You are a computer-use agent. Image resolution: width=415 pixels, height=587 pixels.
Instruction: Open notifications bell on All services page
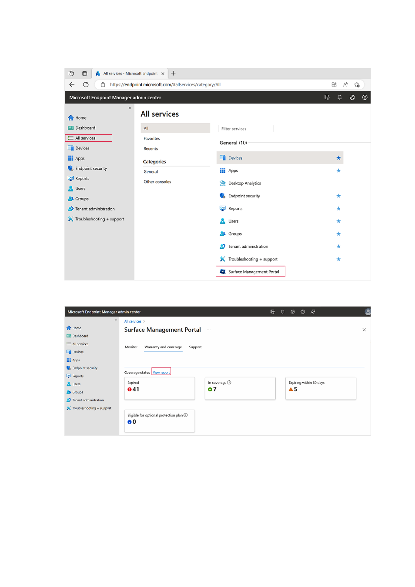[339, 97]
